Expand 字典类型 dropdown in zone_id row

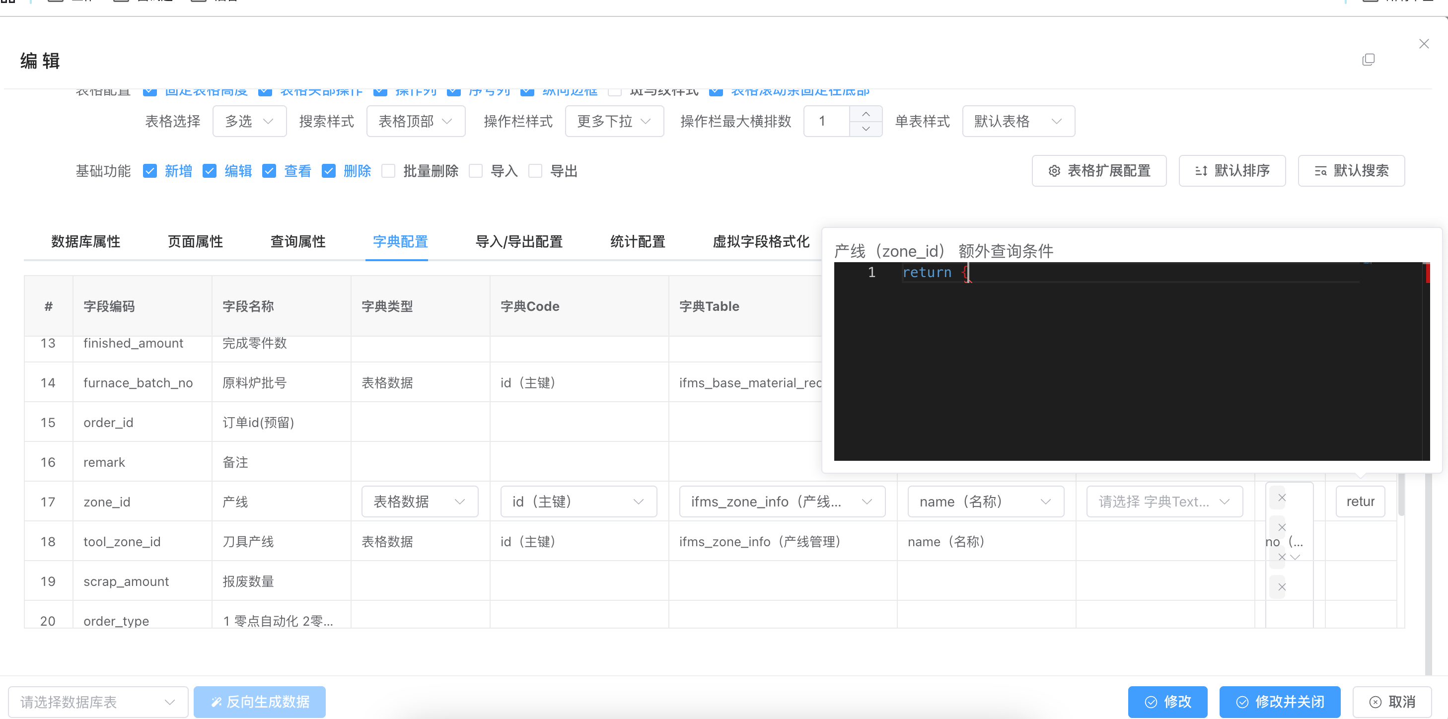(419, 502)
